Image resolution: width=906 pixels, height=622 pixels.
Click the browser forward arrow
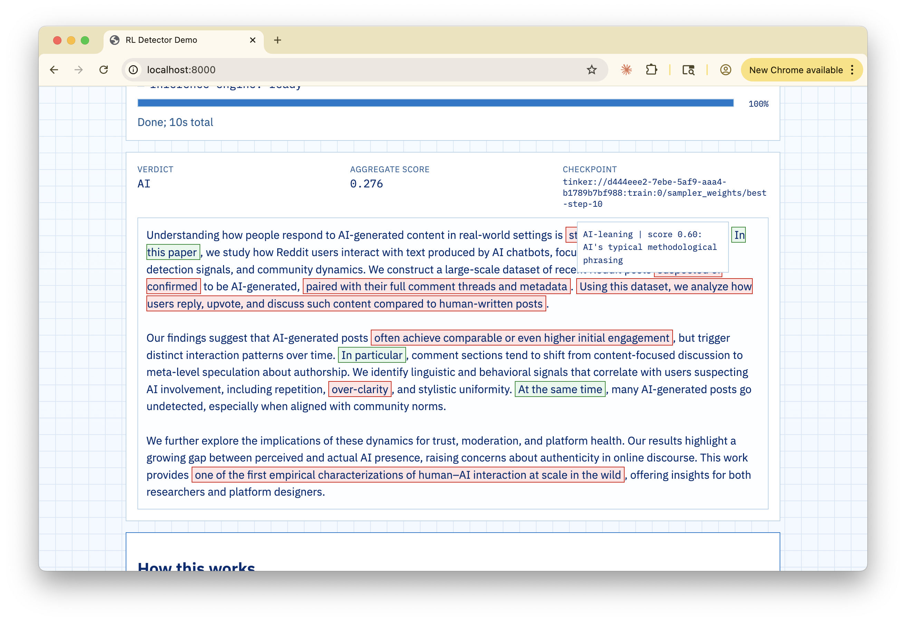click(x=79, y=70)
